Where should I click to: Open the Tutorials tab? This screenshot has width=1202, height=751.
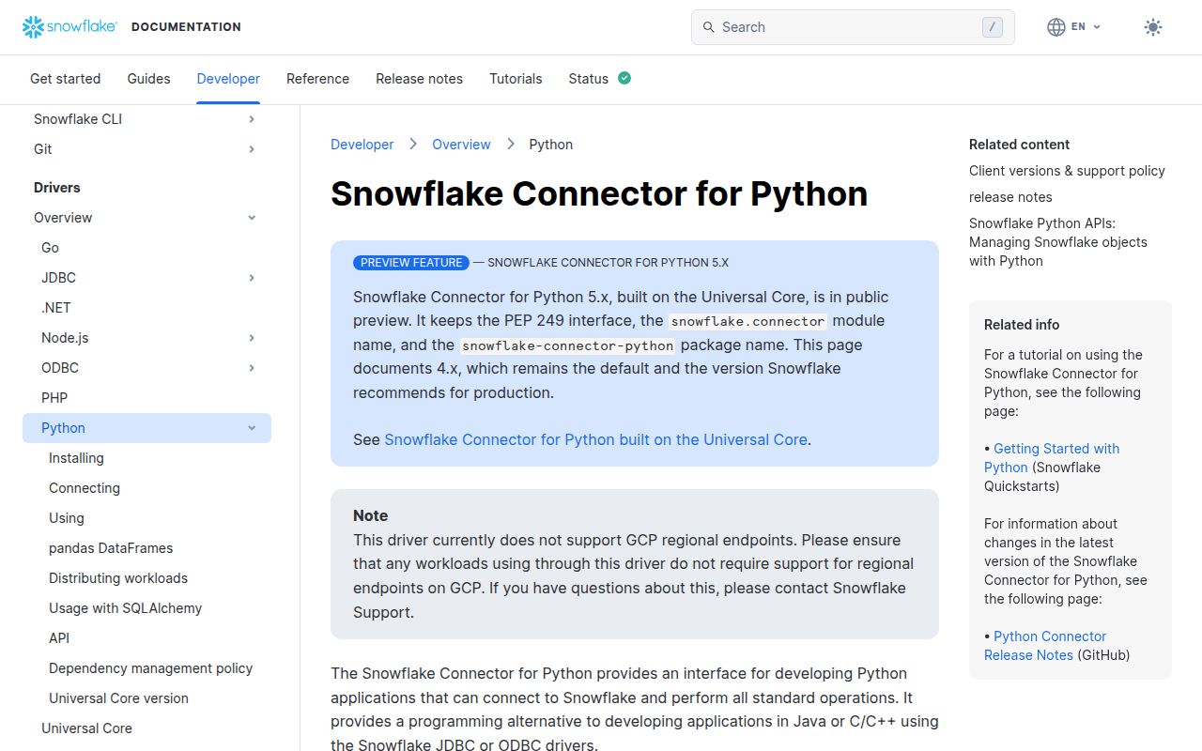click(x=516, y=79)
